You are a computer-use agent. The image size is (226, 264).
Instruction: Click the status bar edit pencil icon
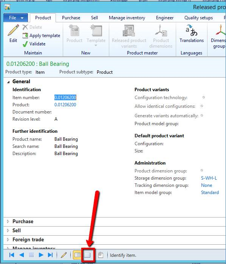tap(64, 255)
